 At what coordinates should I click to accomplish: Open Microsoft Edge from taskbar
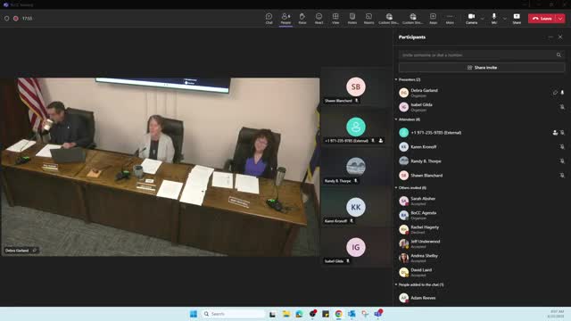tap(299, 314)
